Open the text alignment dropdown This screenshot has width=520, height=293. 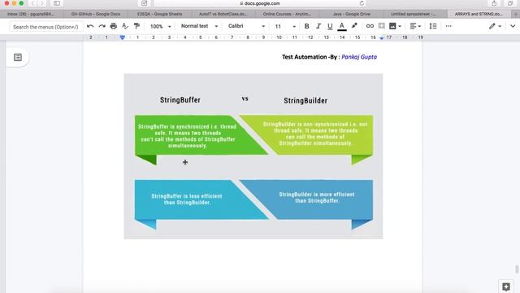click(415, 26)
